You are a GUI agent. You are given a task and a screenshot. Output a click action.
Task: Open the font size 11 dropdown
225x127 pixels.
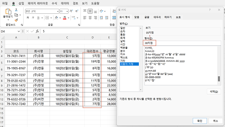67,11
